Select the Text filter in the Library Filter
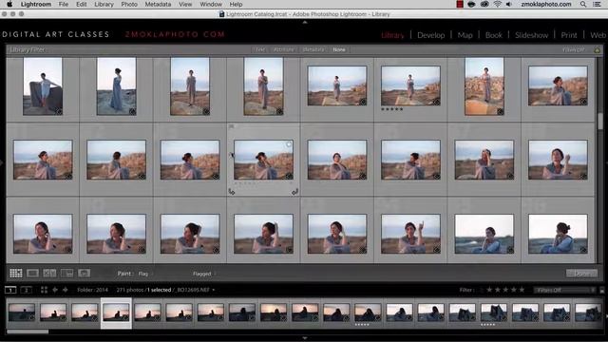Screen dimensions: 608x342 click(x=259, y=49)
